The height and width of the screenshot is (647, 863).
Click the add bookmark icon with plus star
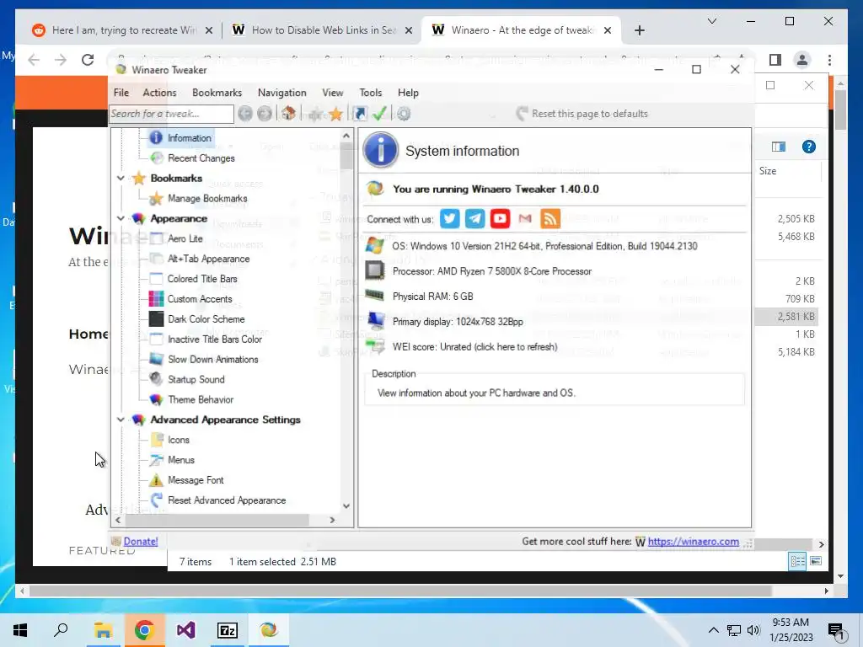(x=316, y=114)
